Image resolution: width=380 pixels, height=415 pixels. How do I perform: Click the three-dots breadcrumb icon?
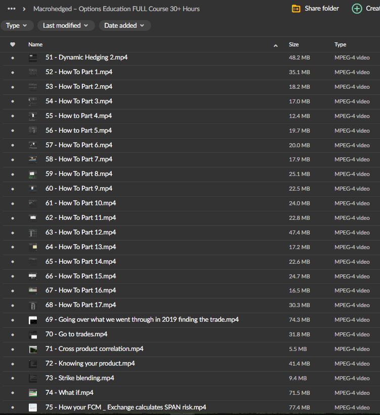point(12,9)
